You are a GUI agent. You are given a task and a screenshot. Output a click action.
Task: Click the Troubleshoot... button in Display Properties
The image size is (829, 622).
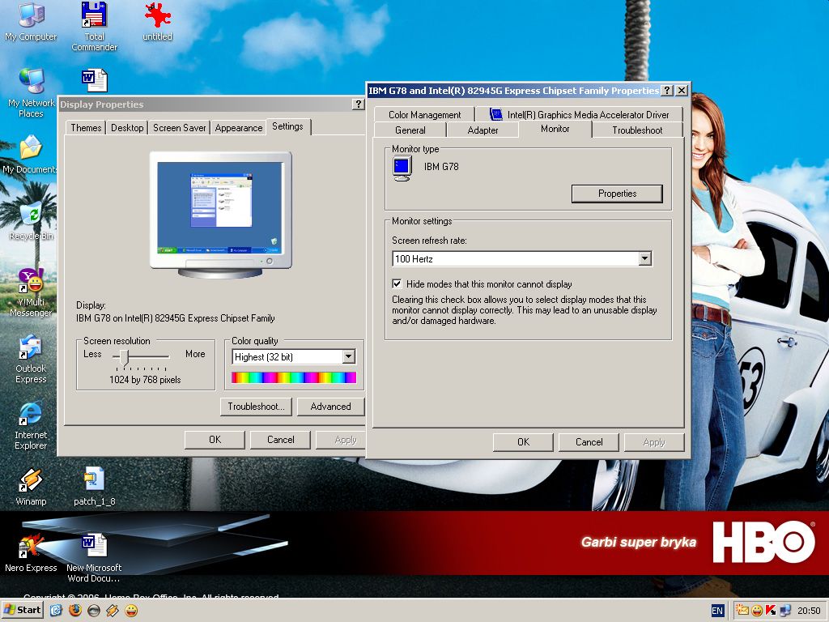coord(256,407)
